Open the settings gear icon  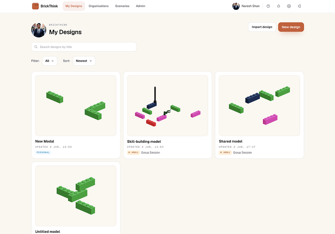[289, 6]
